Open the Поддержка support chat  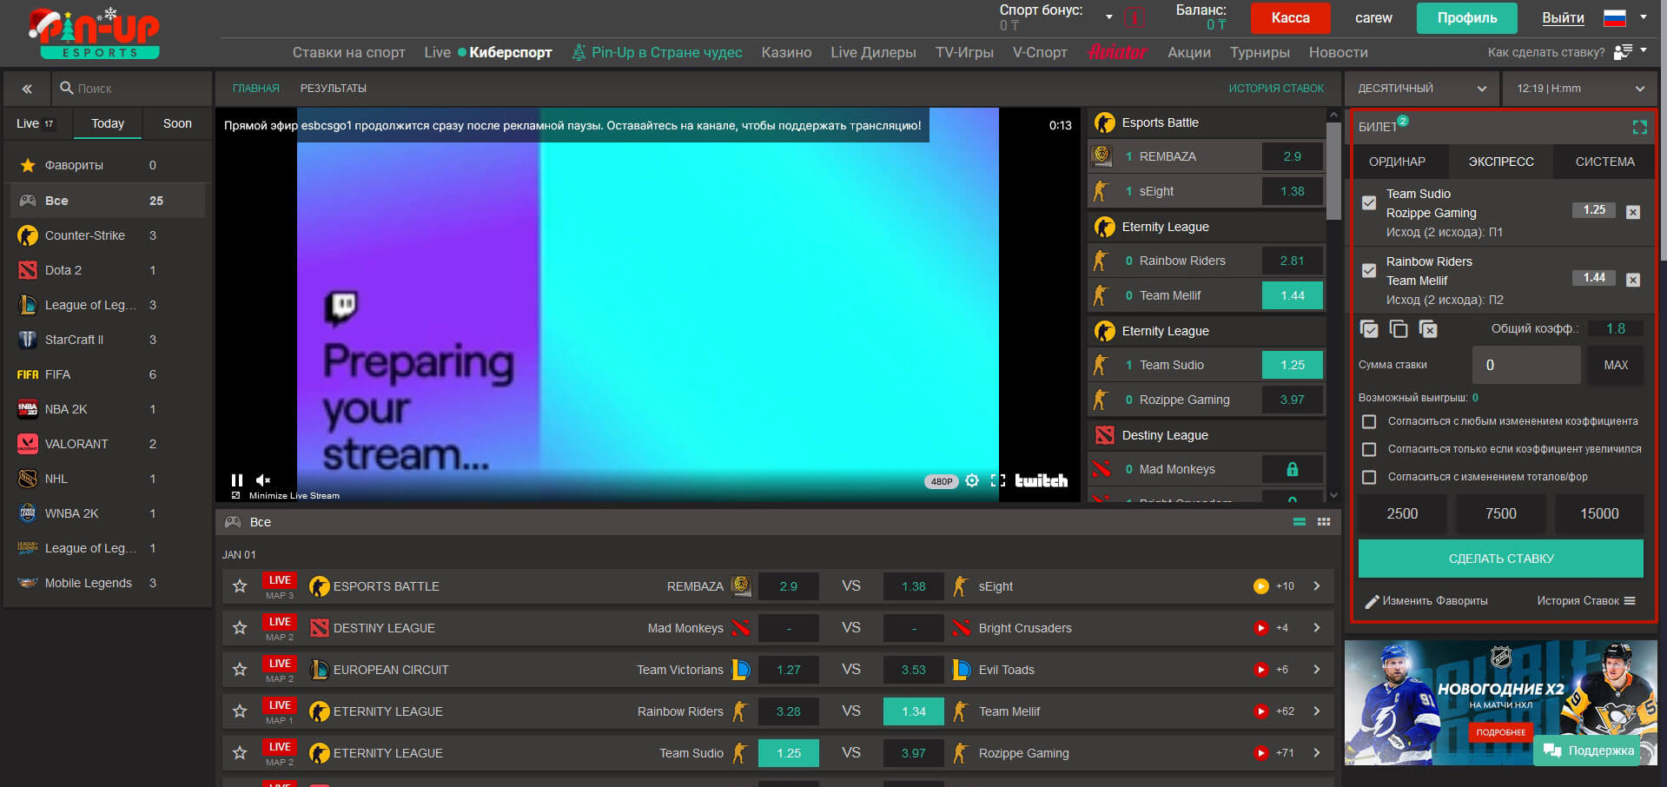point(1588,751)
